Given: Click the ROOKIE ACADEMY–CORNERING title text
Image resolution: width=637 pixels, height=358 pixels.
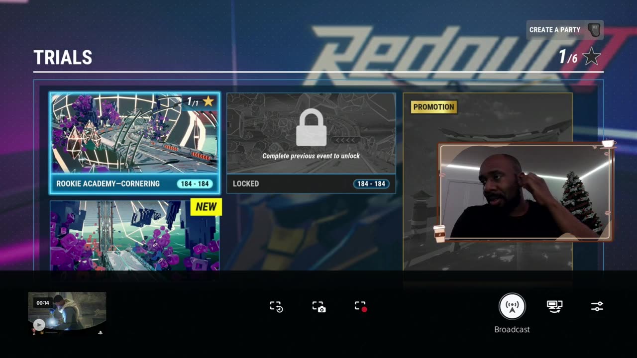Looking at the screenshot, I should [x=108, y=184].
